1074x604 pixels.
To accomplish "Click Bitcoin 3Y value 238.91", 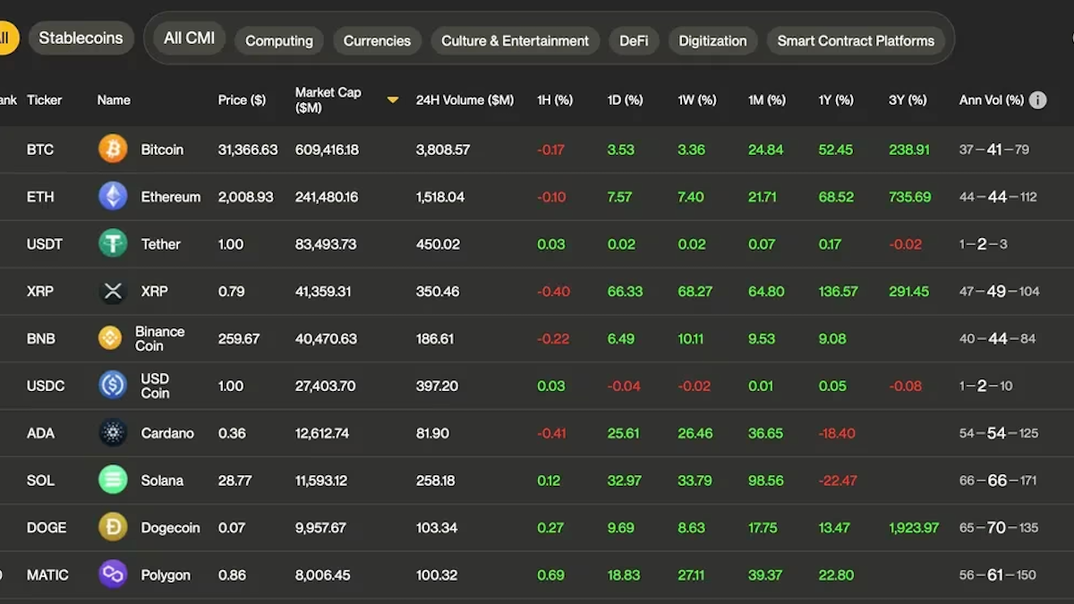I will 909,149.
